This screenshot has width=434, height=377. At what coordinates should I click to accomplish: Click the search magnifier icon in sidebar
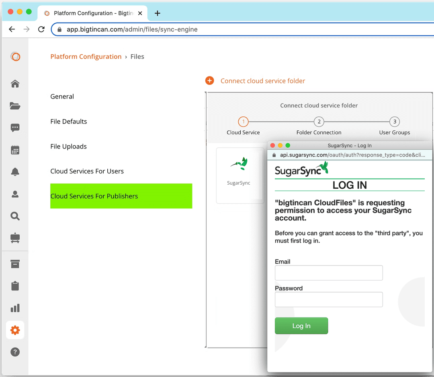(x=15, y=216)
